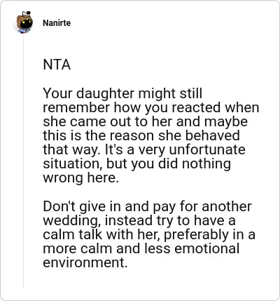Click the line 'calm talk with her, preferably in a'
This screenshot has width=280, height=301.
coord(149,234)
